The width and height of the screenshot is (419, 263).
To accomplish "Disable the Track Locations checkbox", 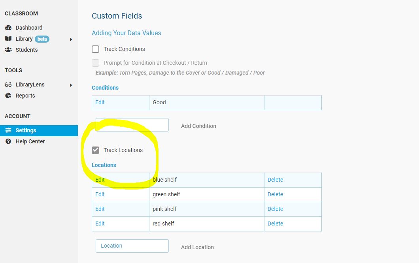I will (95, 150).
